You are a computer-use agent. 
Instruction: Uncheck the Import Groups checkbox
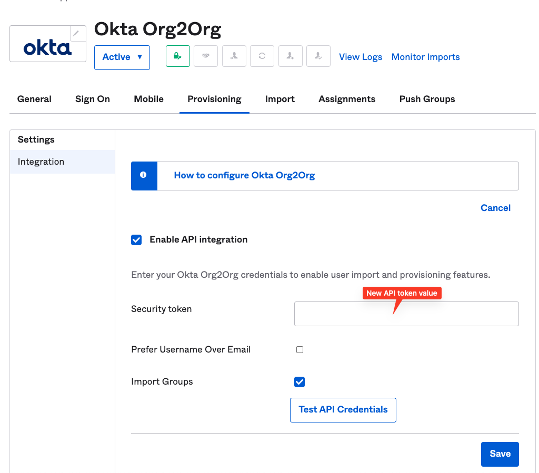click(300, 382)
